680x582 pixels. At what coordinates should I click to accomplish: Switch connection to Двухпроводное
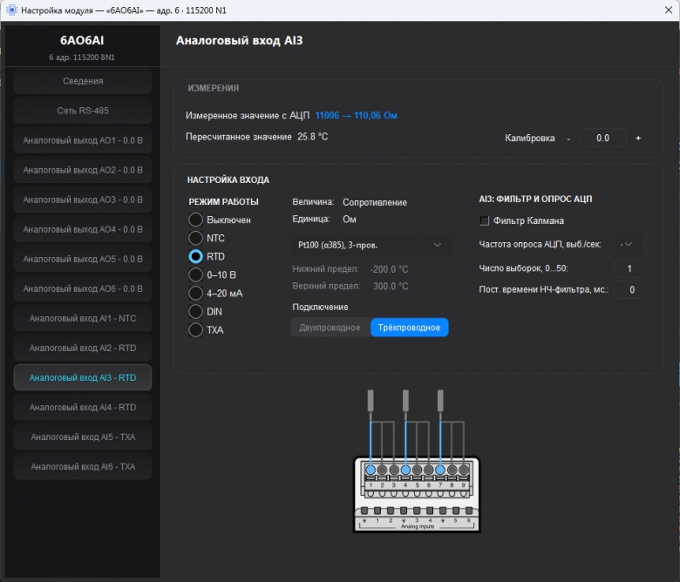330,328
